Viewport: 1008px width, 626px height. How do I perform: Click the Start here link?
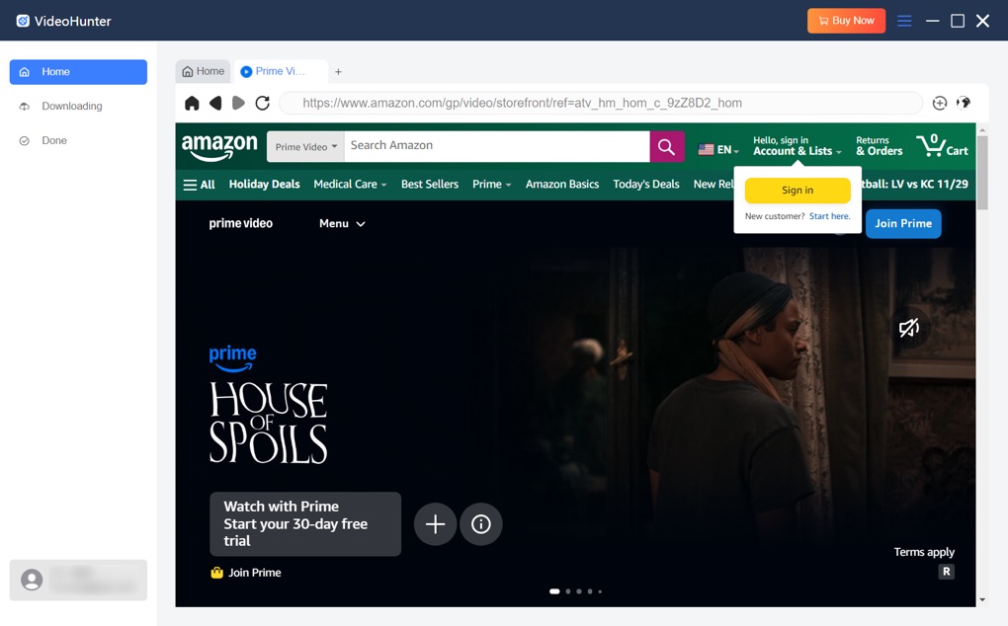pos(829,216)
